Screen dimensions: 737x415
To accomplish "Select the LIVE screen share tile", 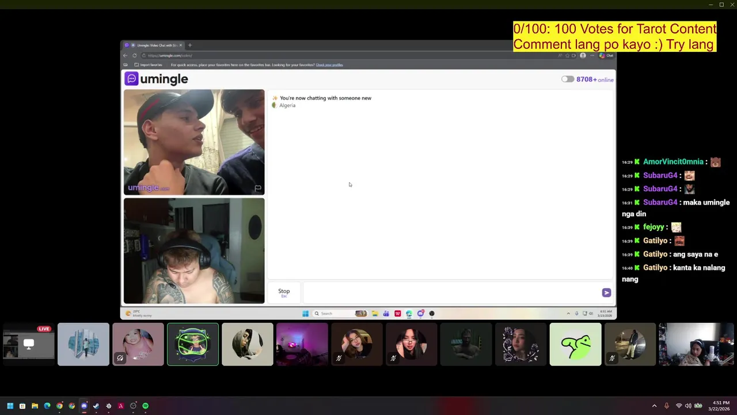I will (x=29, y=344).
